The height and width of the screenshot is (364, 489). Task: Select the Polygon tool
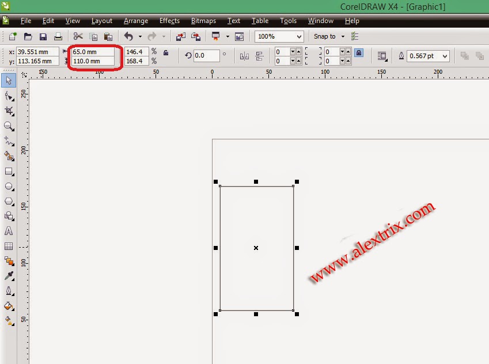pyautogui.click(x=9, y=202)
